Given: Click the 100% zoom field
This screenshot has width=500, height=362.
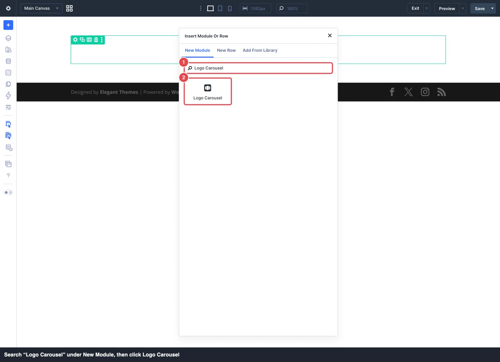Looking at the screenshot, I should (x=292, y=8).
